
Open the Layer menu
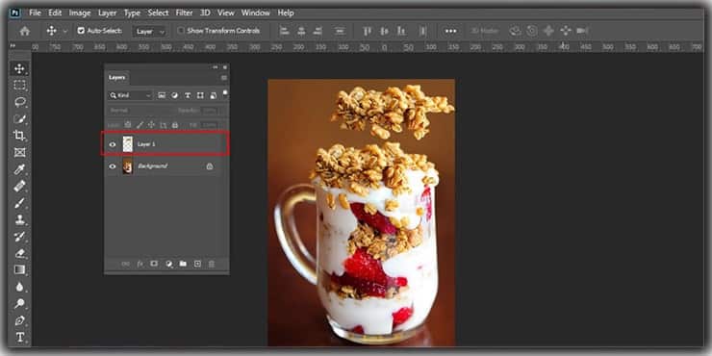point(107,13)
